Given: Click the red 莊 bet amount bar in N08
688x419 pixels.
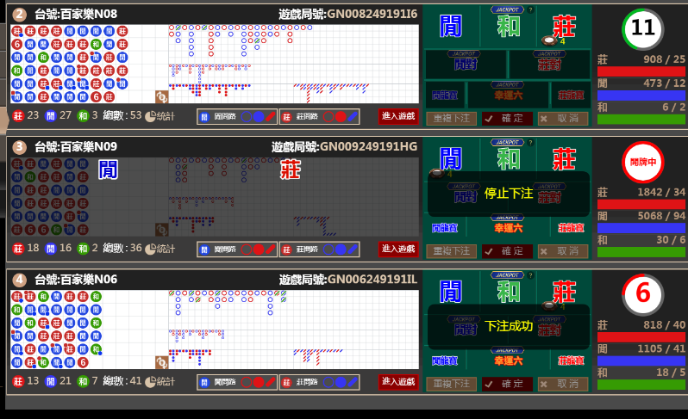Looking at the screenshot, I should (641, 72).
